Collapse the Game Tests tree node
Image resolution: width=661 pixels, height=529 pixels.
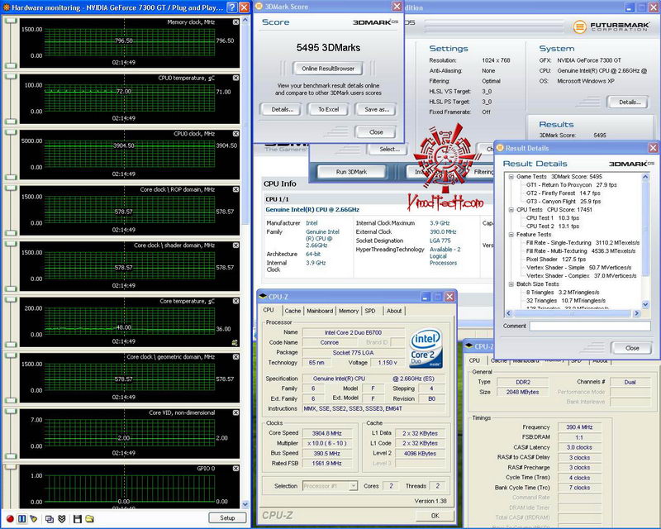511,177
